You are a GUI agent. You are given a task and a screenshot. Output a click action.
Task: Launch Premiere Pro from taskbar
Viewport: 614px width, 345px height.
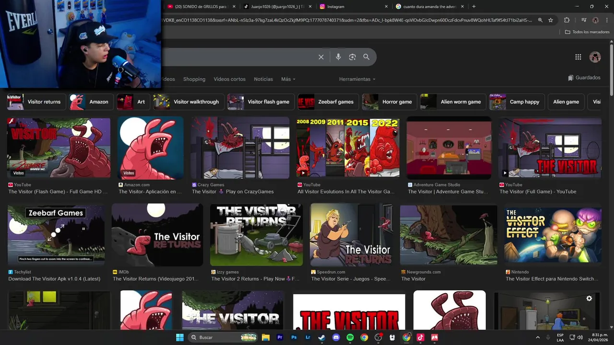[280, 337]
